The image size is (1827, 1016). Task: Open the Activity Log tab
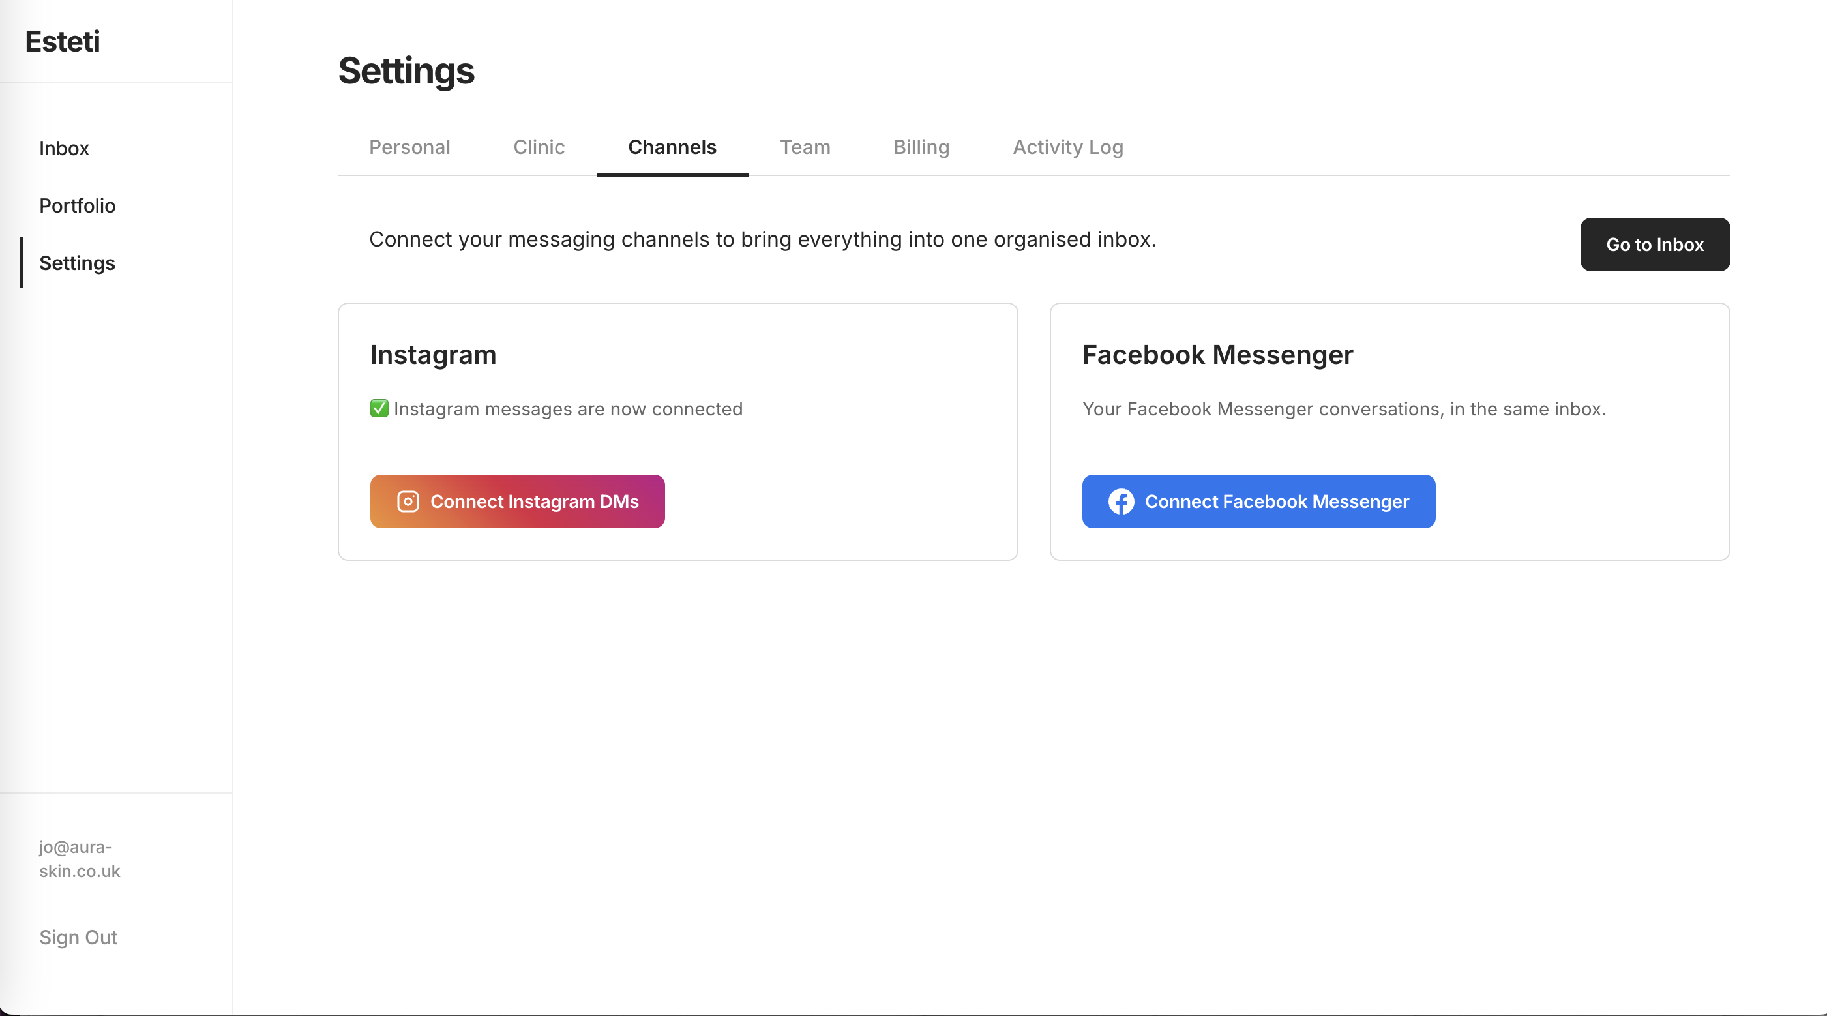point(1067,147)
